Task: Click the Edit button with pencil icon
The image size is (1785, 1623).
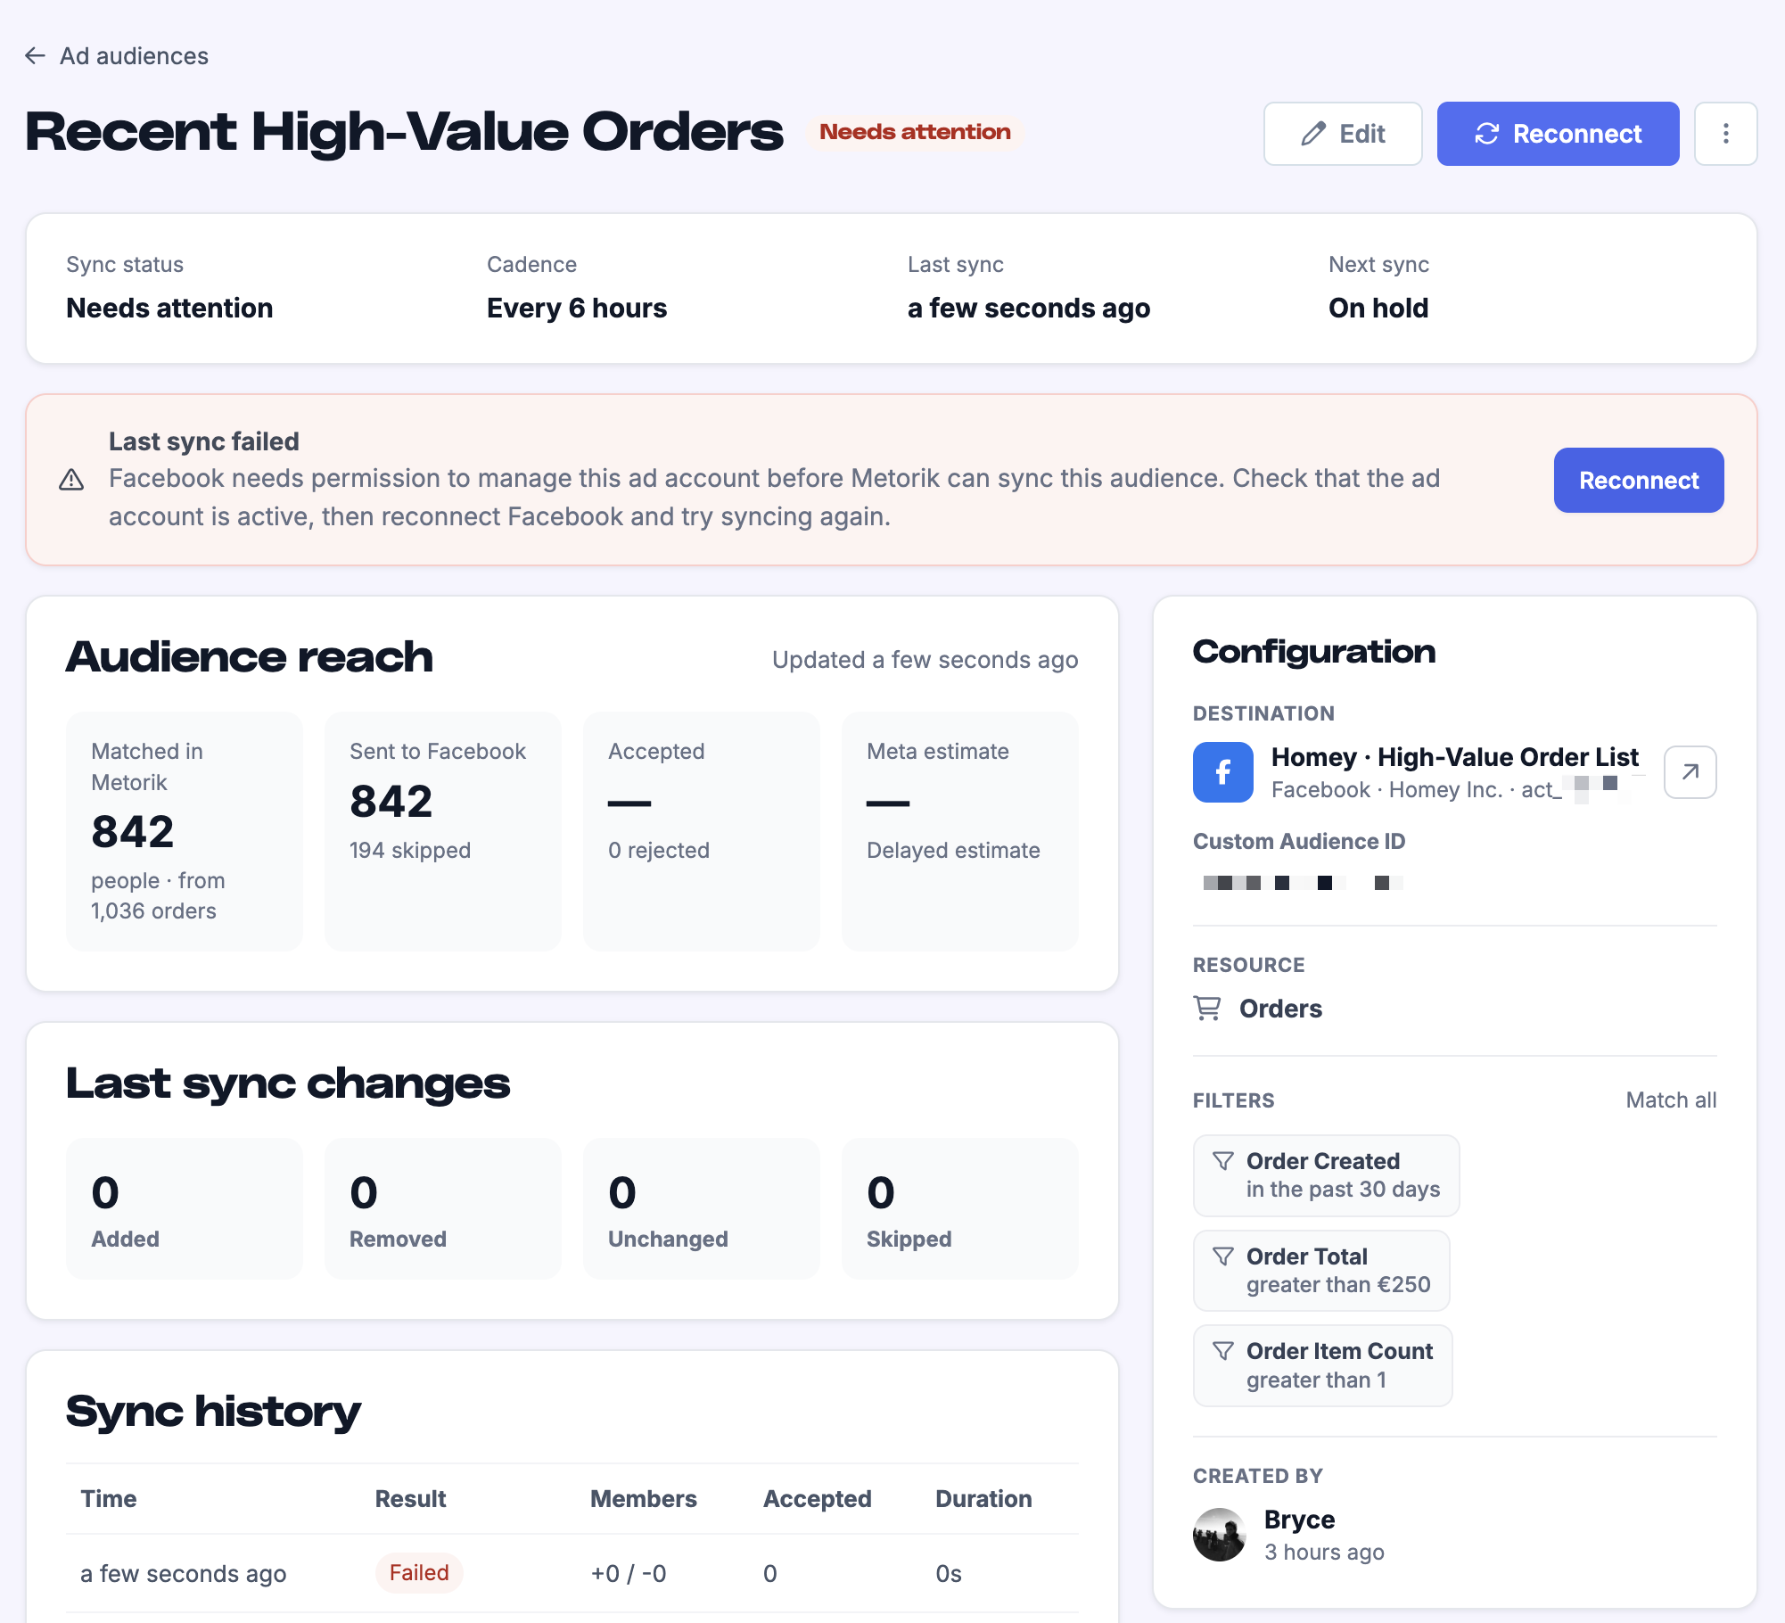Action: [x=1342, y=134]
